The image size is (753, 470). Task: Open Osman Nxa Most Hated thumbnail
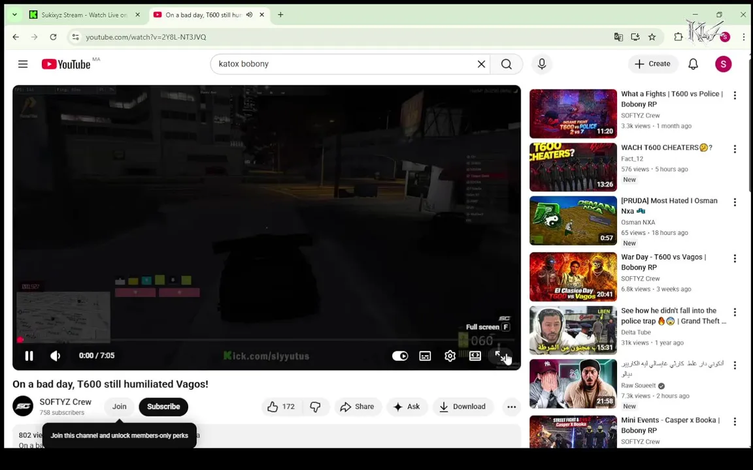pos(573,221)
